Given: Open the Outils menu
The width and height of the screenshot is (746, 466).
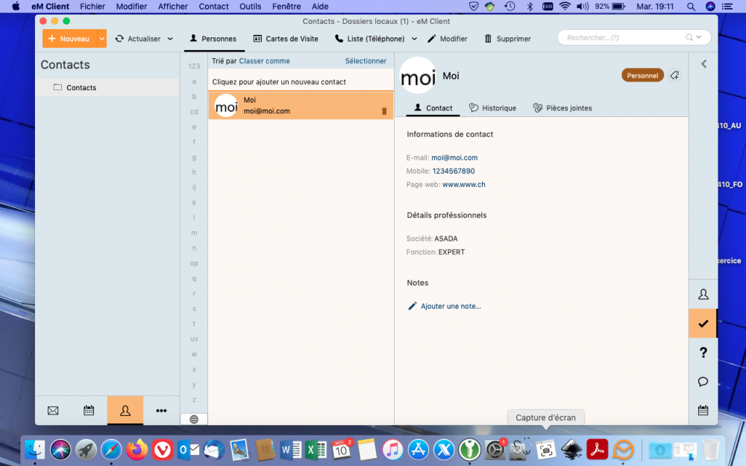Looking at the screenshot, I should [250, 6].
